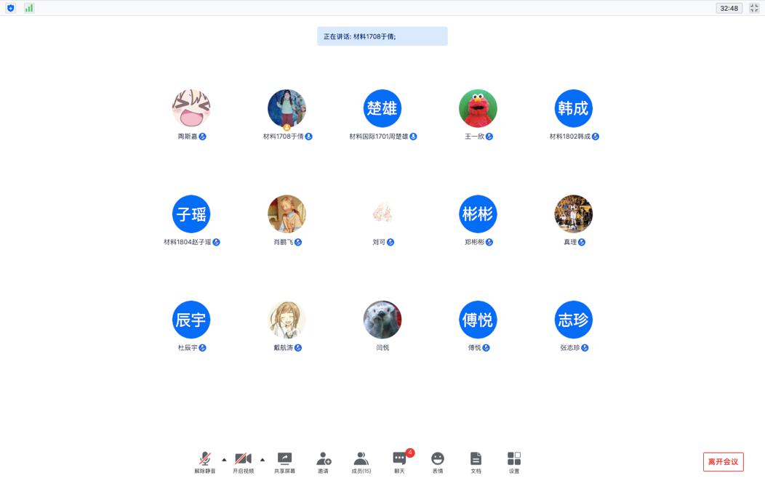
Task: Expand audio options arrow beside 解除静音
Action: [224, 459]
